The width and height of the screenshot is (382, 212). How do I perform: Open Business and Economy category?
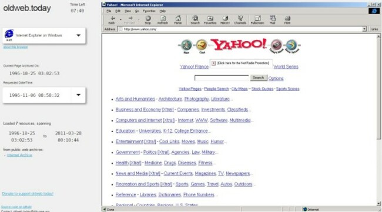pos(138,110)
